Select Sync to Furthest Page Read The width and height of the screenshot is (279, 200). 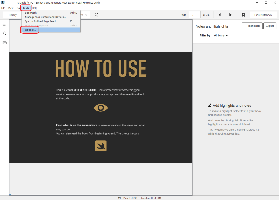pyautogui.click(x=40, y=21)
